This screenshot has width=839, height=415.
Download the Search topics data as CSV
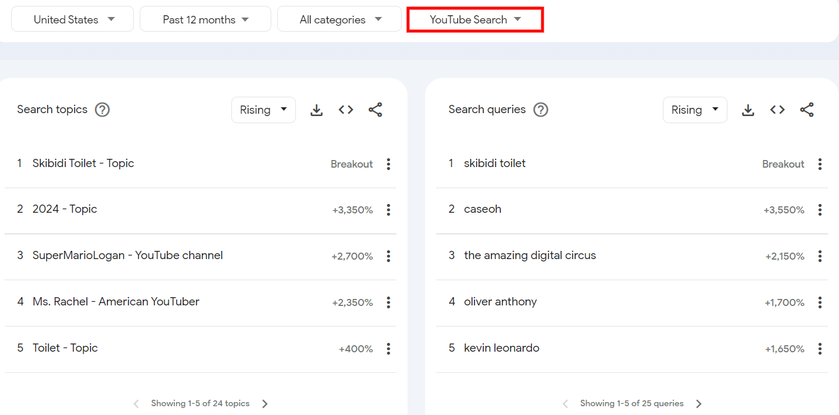[316, 110]
